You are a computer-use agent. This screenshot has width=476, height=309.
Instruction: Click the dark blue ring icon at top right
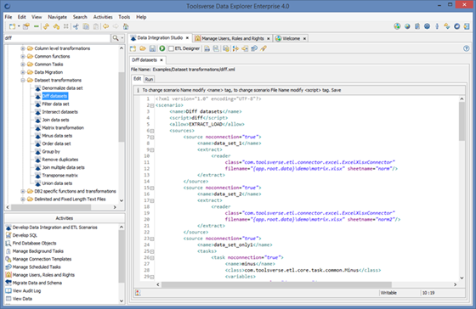pyautogui.click(x=457, y=26)
